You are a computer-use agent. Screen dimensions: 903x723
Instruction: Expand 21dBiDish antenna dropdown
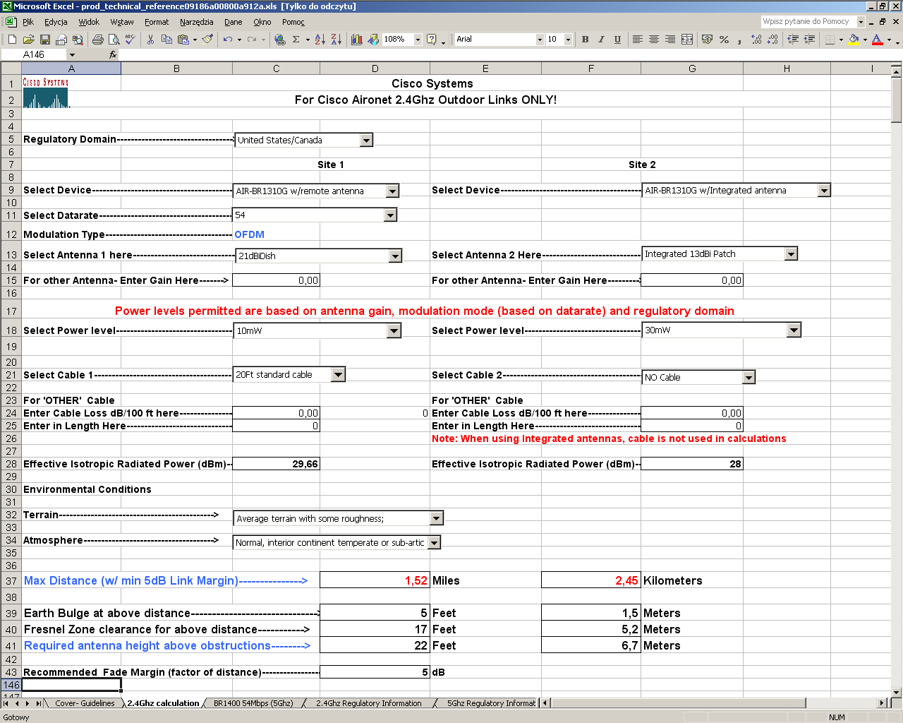pyautogui.click(x=395, y=256)
